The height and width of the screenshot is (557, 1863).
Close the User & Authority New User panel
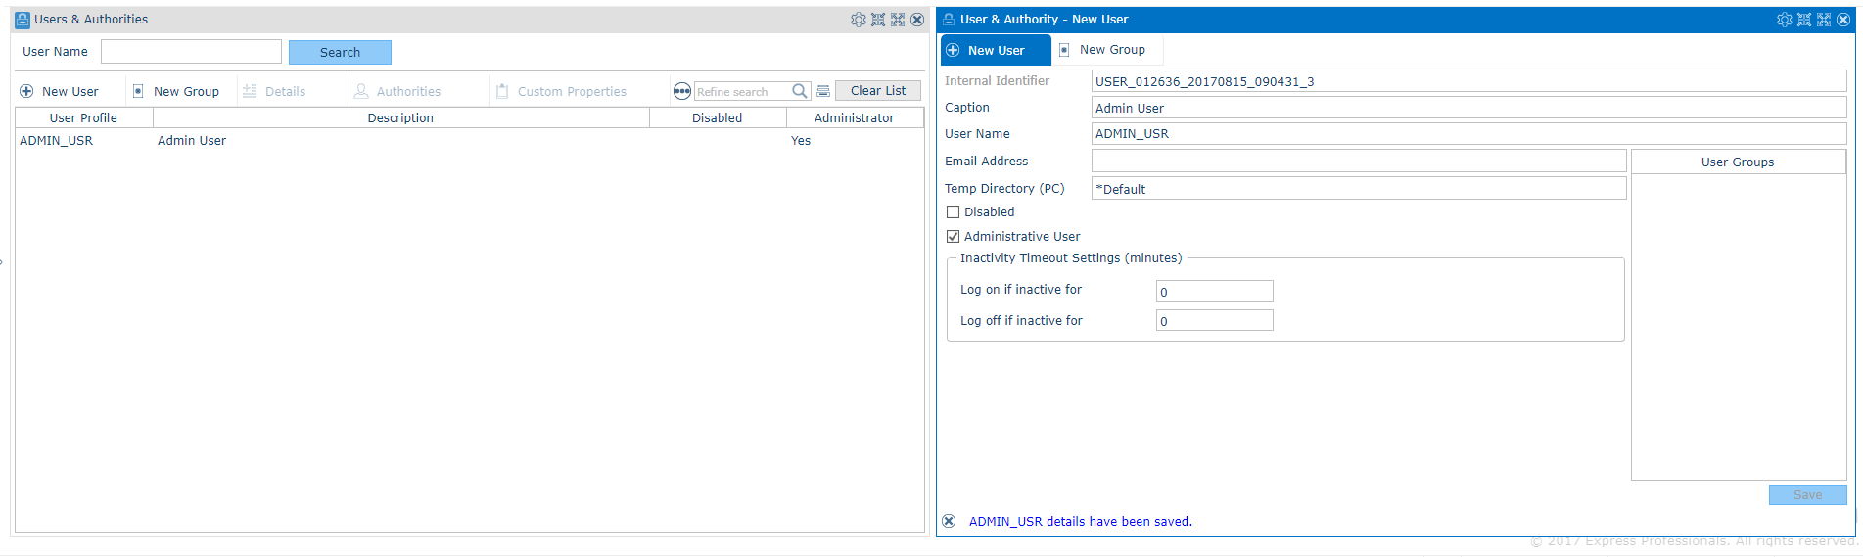coord(1843,20)
